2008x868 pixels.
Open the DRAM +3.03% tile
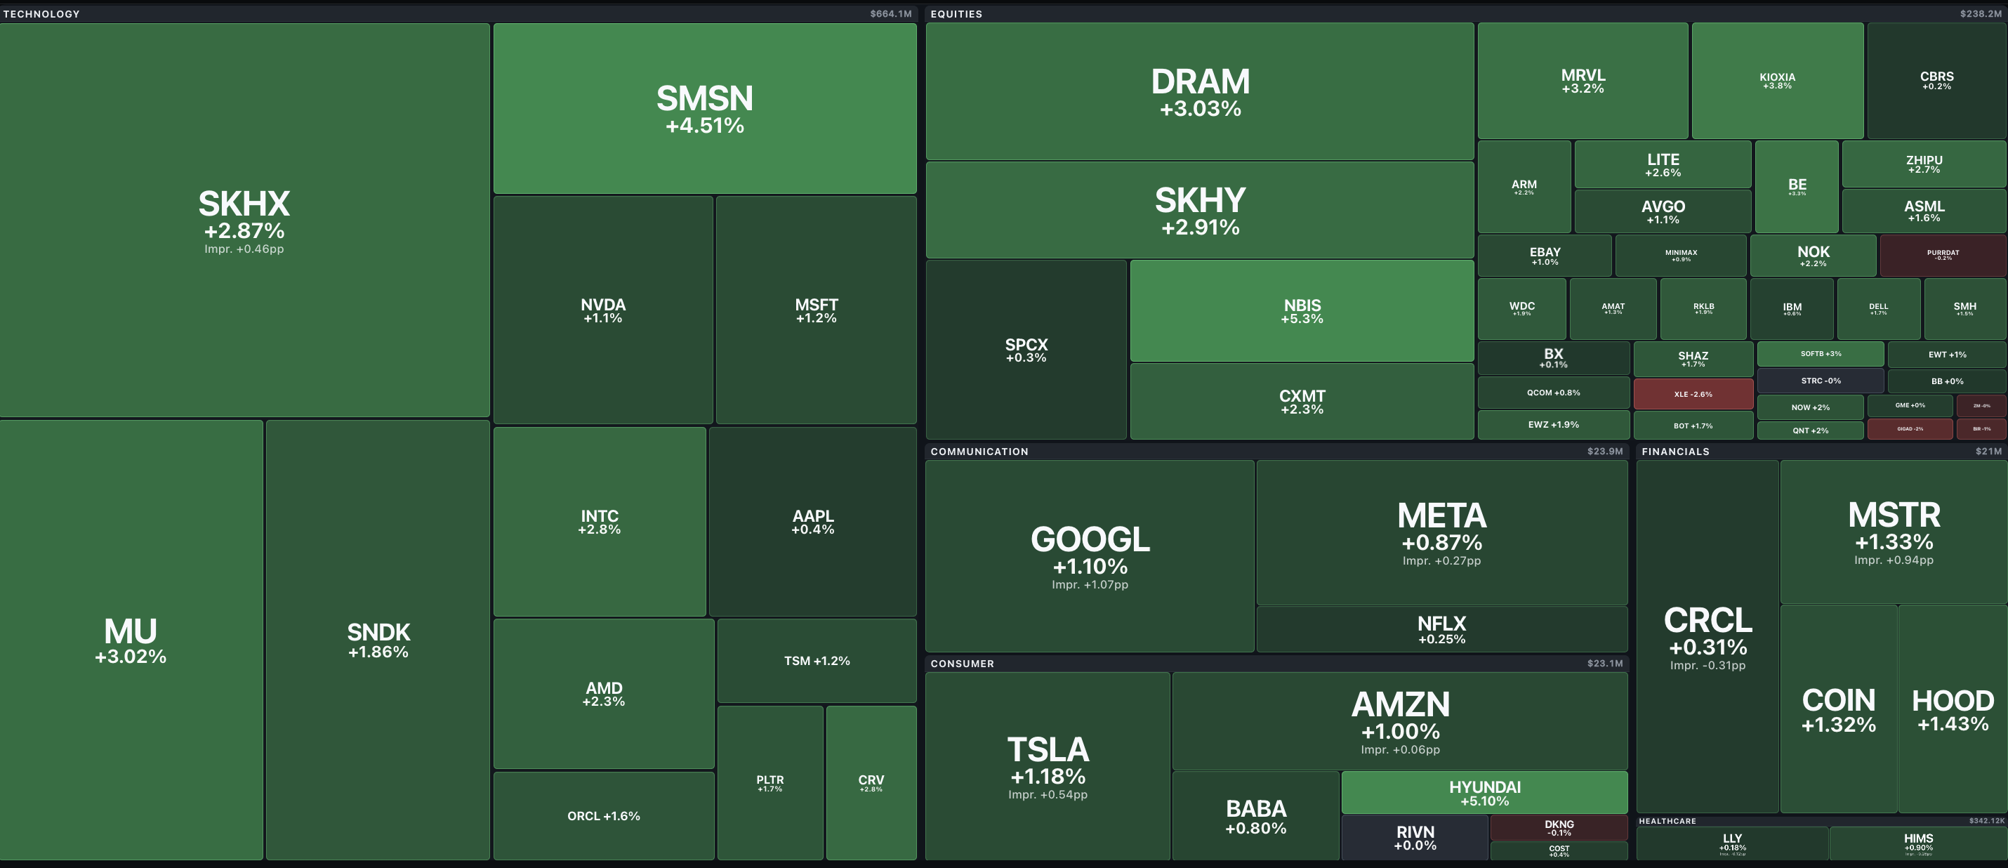tap(1200, 91)
